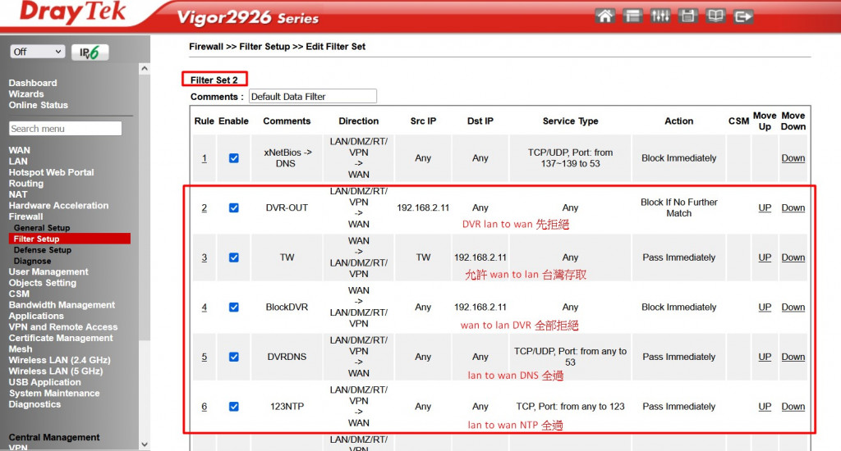Open Wireless LAN (5 GHz) menu
Screen dimensions: 841x451
pos(55,371)
